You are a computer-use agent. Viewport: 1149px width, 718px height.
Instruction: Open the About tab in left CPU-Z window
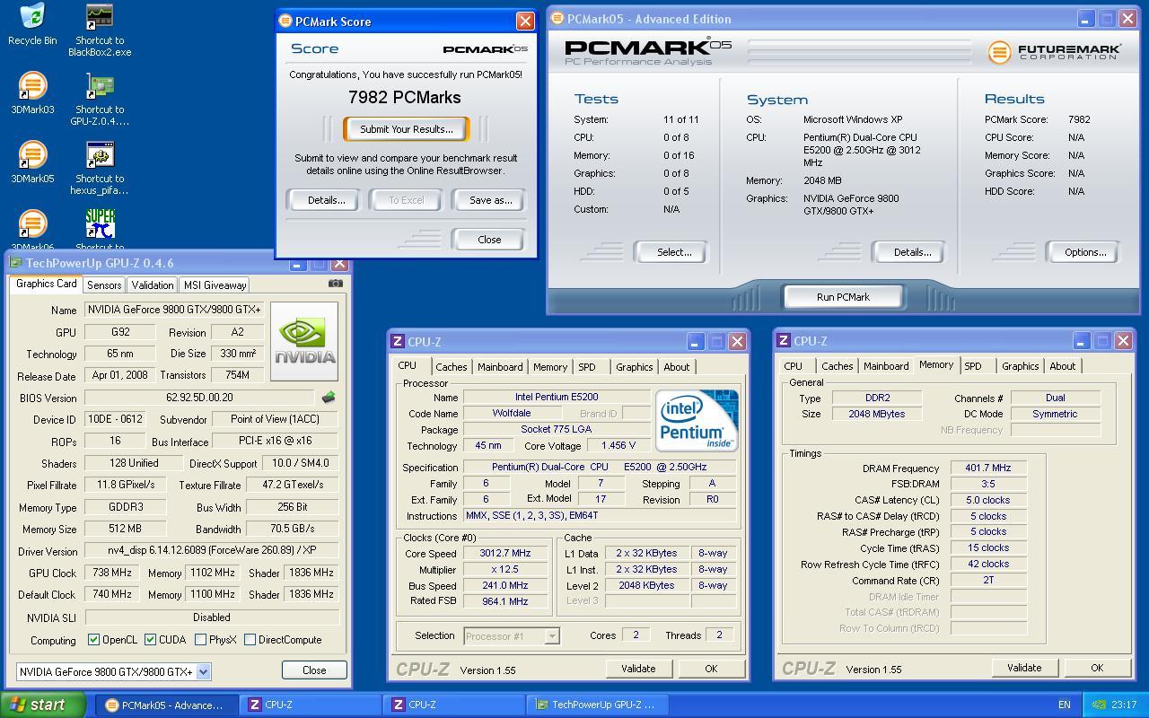coord(677,366)
